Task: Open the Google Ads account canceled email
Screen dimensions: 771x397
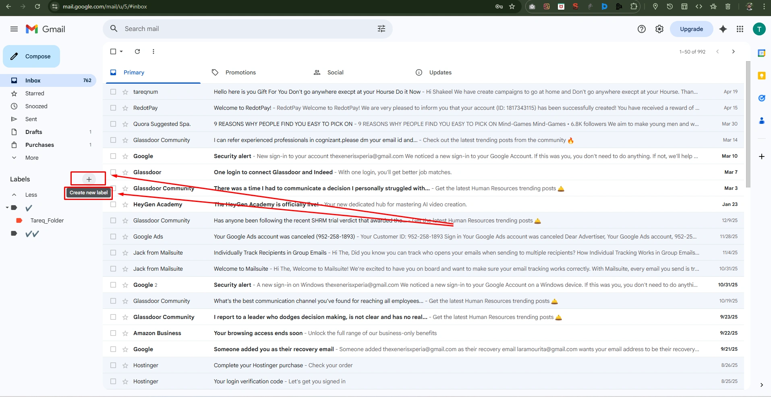Action: pyautogui.click(x=423, y=237)
